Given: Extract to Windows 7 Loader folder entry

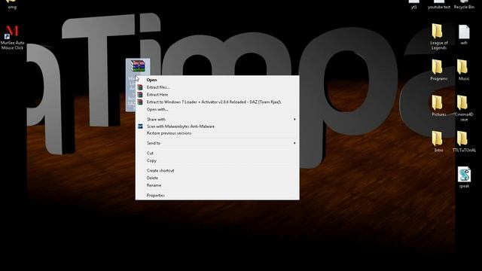Looking at the screenshot, I should (x=218, y=102).
